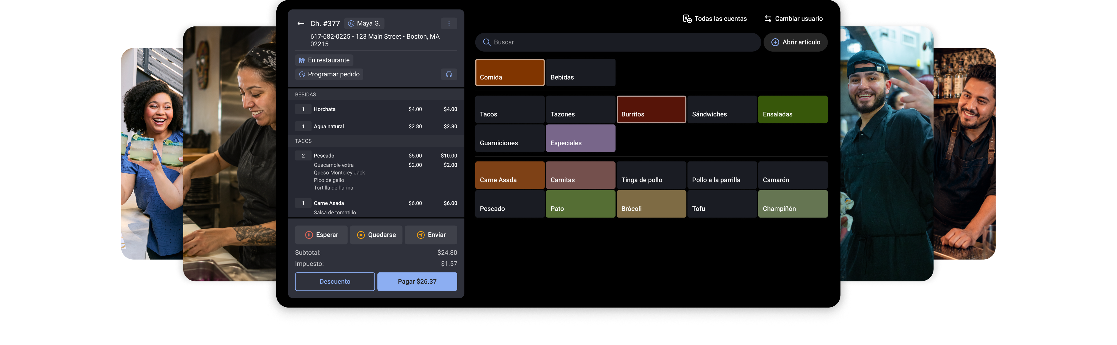Open Todas las cuentas
The image size is (1117, 345).
715,19
